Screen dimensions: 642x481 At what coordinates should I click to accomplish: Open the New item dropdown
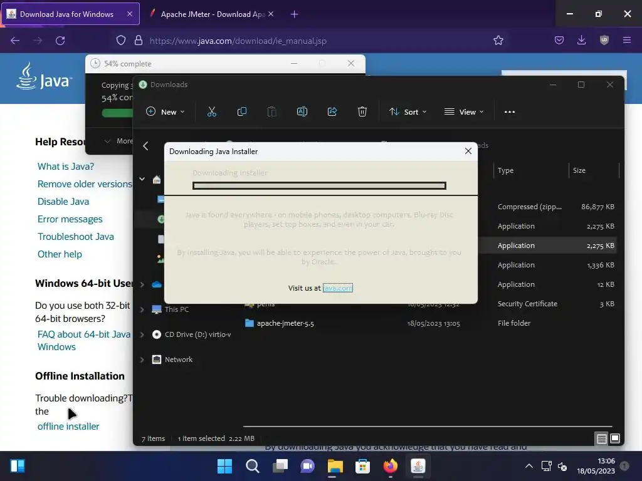point(166,111)
